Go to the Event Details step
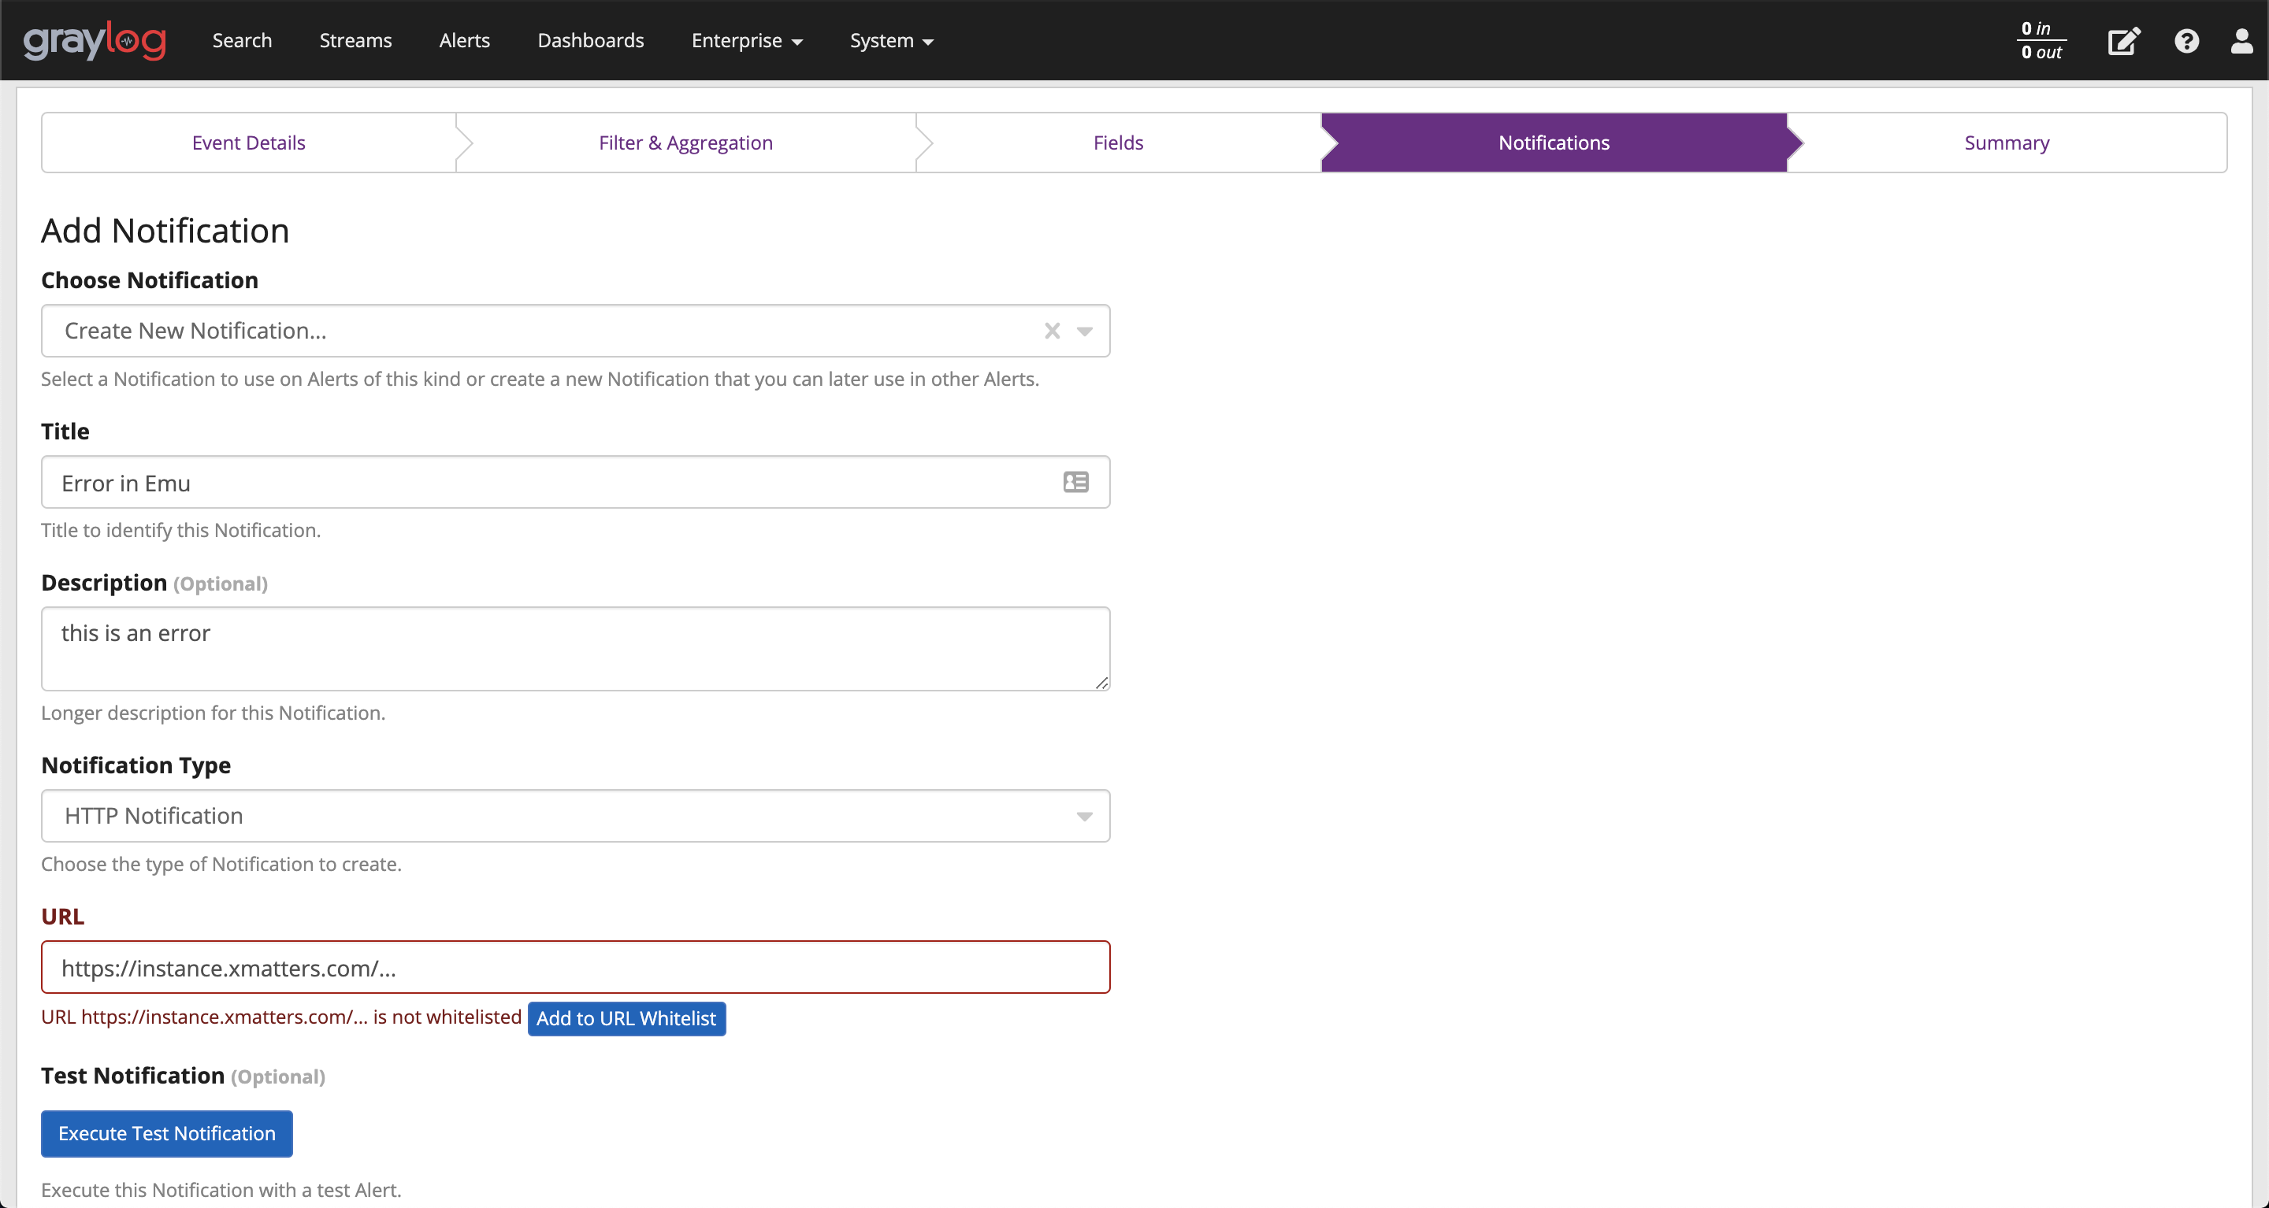 pyautogui.click(x=248, y=143)
